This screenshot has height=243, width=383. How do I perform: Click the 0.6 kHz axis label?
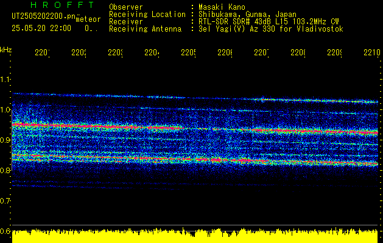pos(5,231)
